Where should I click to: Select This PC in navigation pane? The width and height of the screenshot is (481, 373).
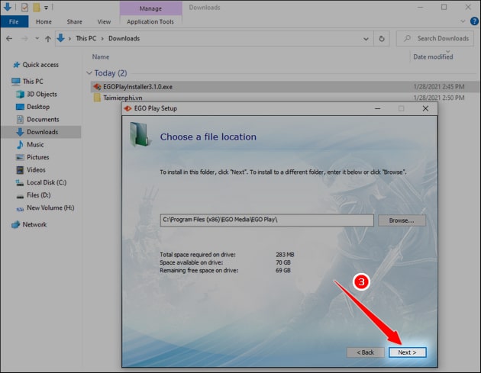[x=33, y=82]
